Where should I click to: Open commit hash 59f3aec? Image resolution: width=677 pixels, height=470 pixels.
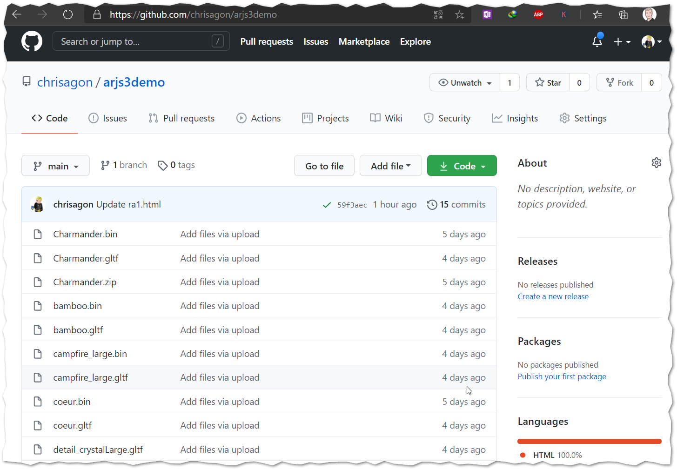pos(352,205)
